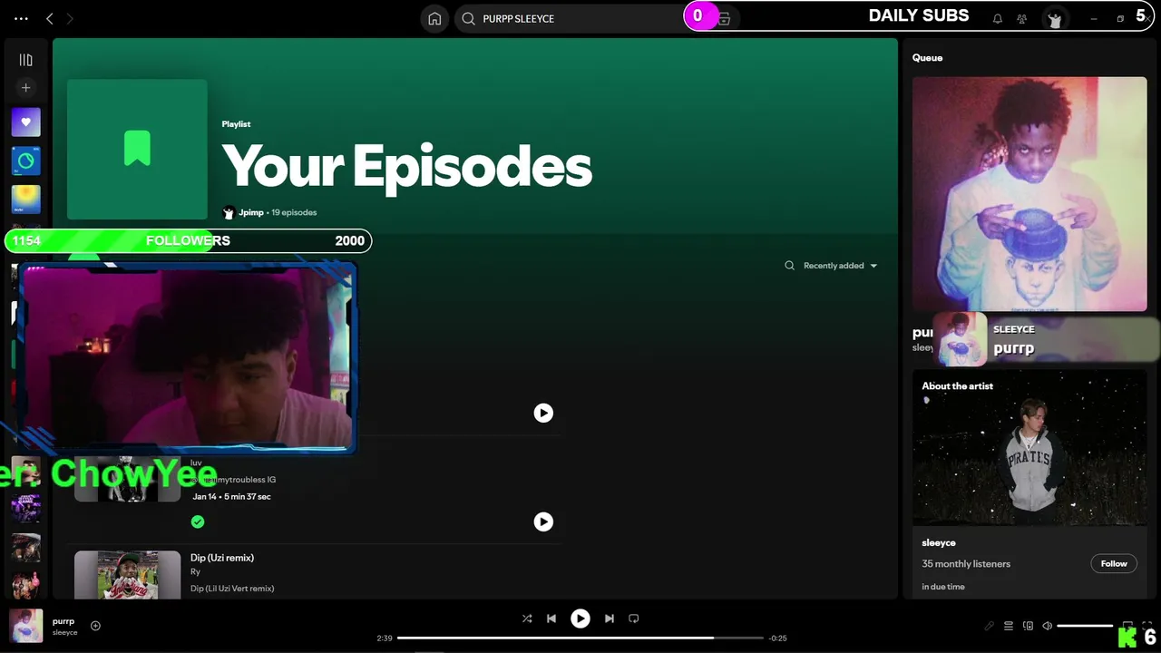Open the blue circle playlist tile in sidebar
Viewport: 1161px width, 653px height.
[x=25, y=161]
